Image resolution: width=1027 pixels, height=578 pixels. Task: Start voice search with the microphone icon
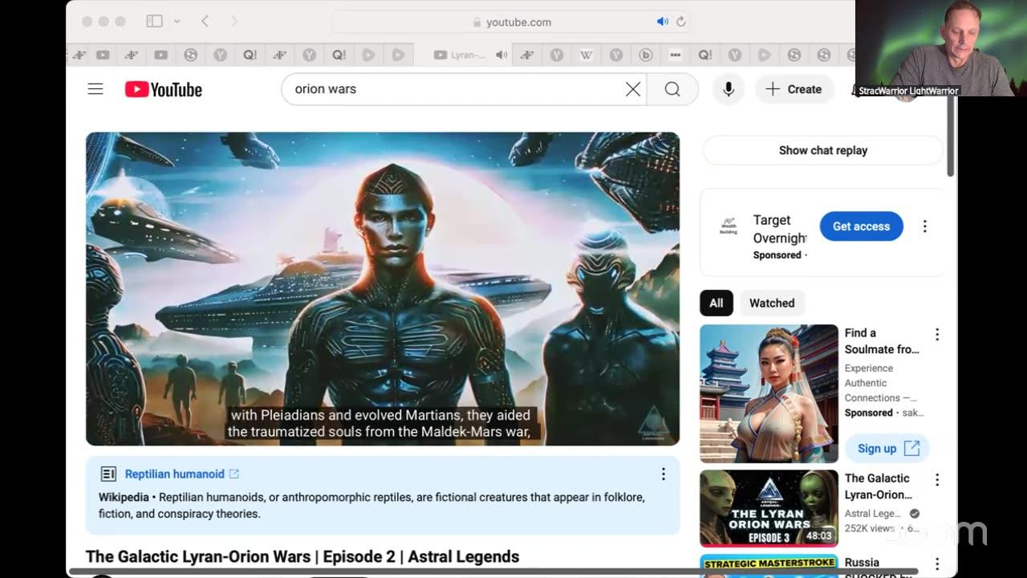tap(729, 89)
